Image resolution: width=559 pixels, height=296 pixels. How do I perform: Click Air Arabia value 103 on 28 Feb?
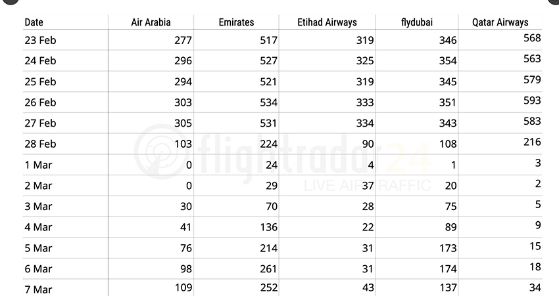point(182,144)
